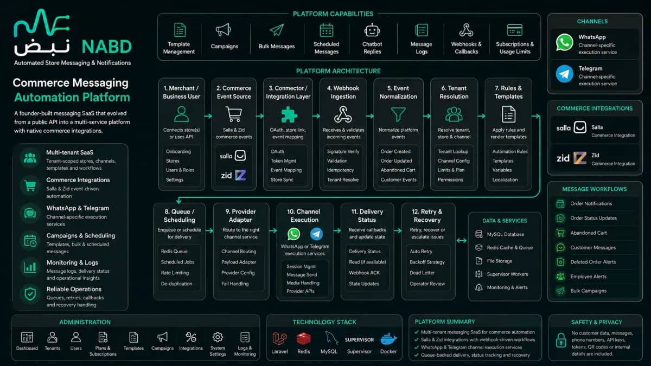The width and height of the screenshot is (651, 366).
Task: Click the Telegram icon in Channels panel
Action: pyautogui.click(x=564, y=74)
